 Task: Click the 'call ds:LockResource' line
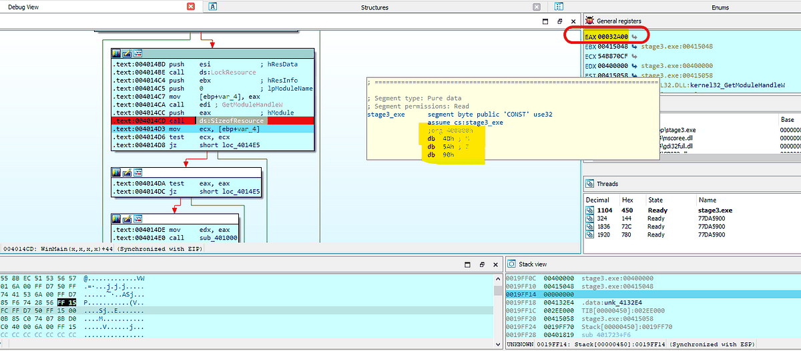click(x=212, y=72)
